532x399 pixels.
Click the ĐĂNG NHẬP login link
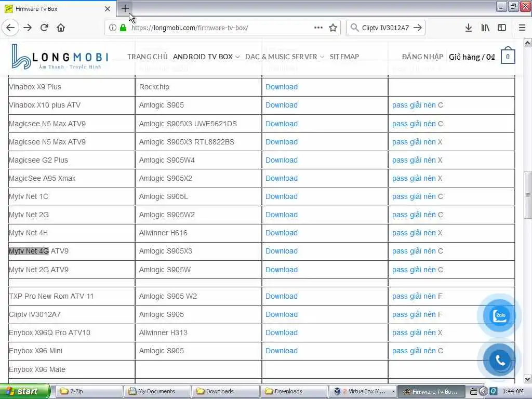click(422, 57)
